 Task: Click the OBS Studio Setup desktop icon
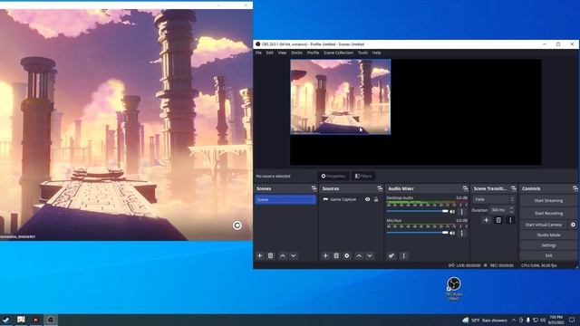(454, 288)
